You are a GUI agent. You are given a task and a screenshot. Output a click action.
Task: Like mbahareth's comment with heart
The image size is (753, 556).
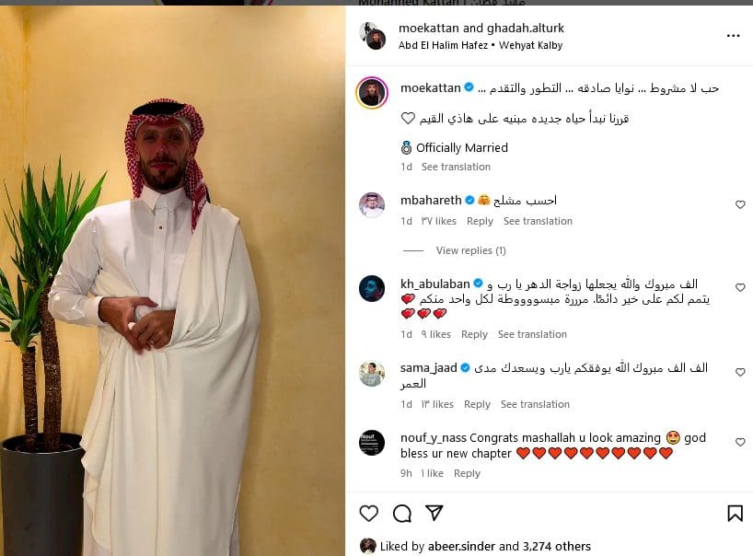click(740, 204)
